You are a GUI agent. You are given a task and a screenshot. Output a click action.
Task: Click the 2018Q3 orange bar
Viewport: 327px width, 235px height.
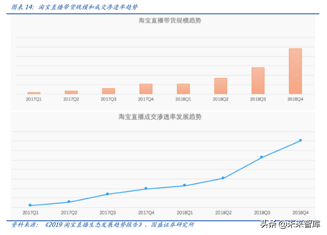tap(258, 80)
